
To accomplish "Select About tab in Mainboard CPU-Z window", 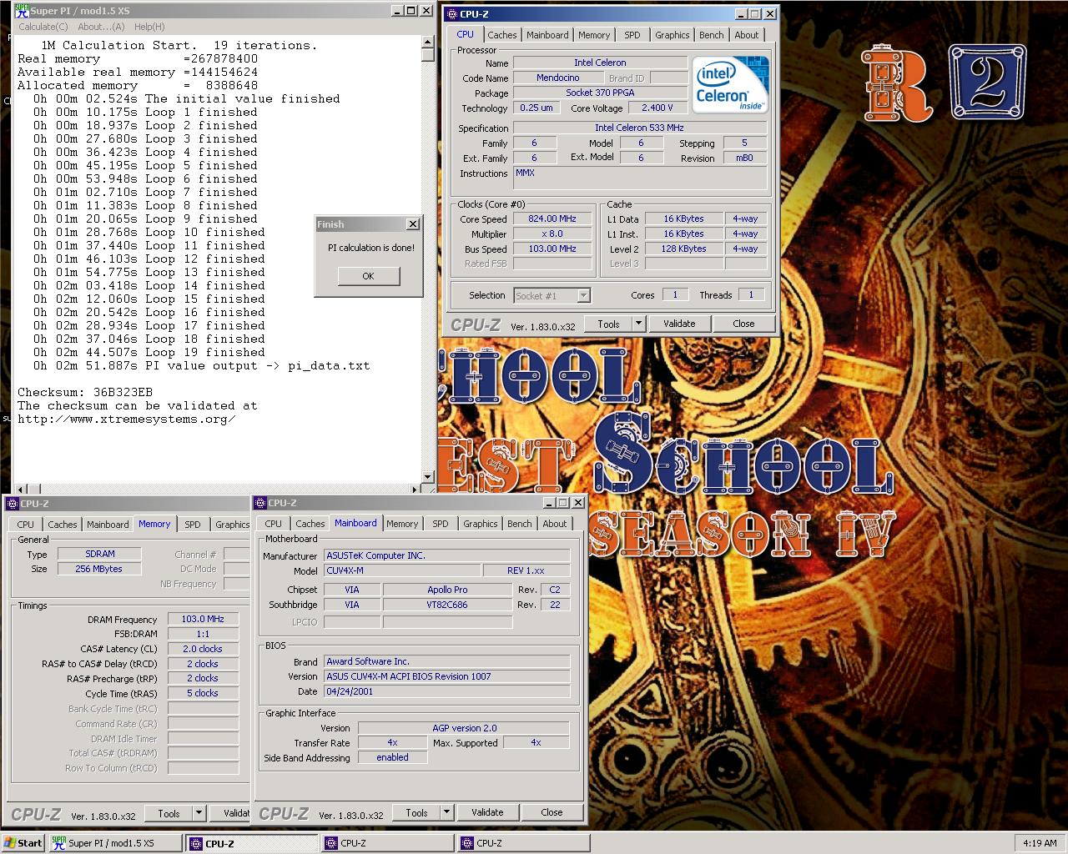I will pos(555,524).
